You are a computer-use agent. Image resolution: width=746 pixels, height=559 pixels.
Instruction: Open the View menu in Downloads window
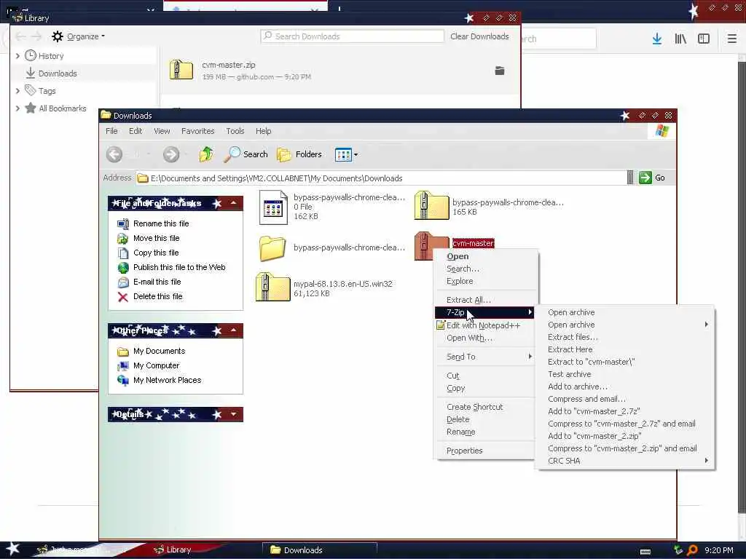[162, 131]
